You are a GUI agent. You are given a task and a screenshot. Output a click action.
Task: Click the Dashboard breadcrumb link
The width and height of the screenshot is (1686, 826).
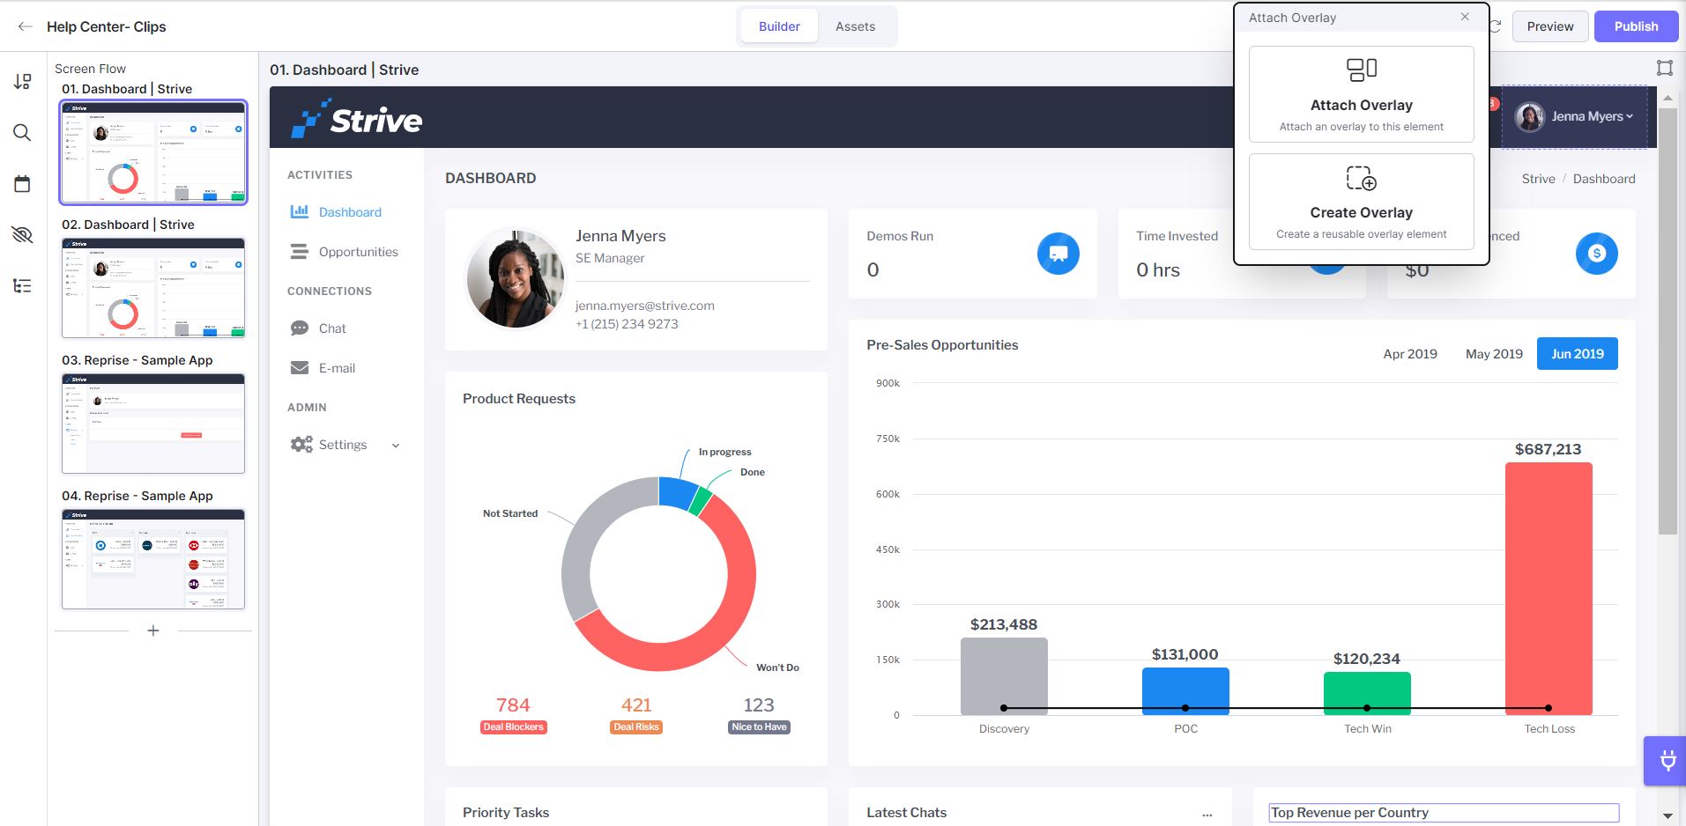(1604, 179)
